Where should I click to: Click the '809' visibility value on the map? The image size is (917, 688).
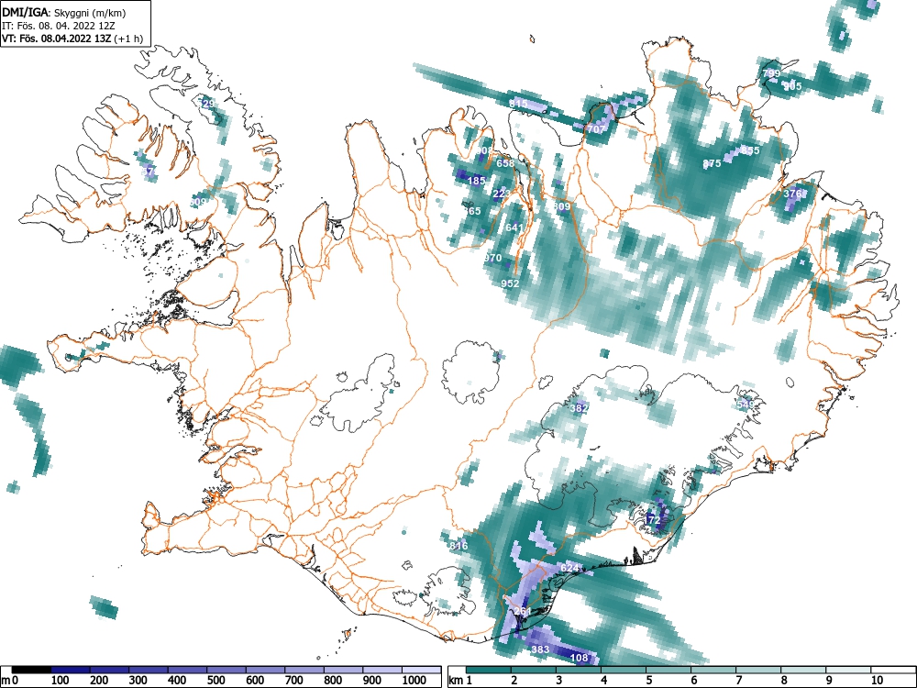click(561, 206)
